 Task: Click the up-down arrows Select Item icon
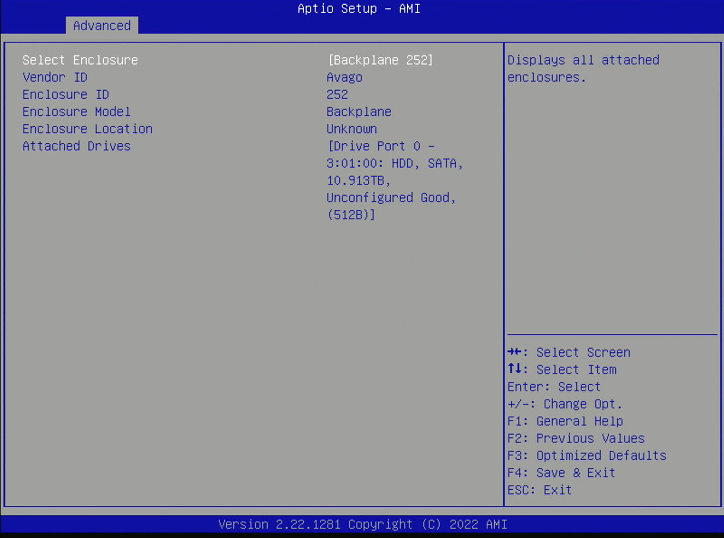click(514, 369)
